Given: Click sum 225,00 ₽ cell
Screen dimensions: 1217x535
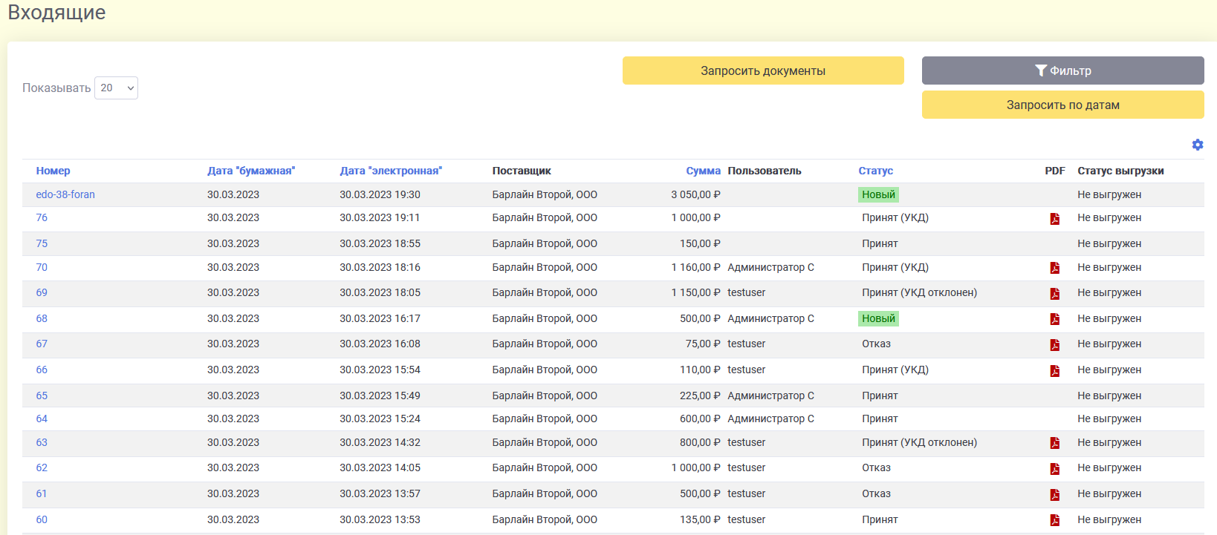Looking at the screenshot, I should [x=700, y=395].
